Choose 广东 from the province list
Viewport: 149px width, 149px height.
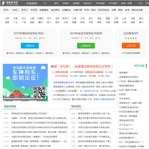tap(15, 22)
